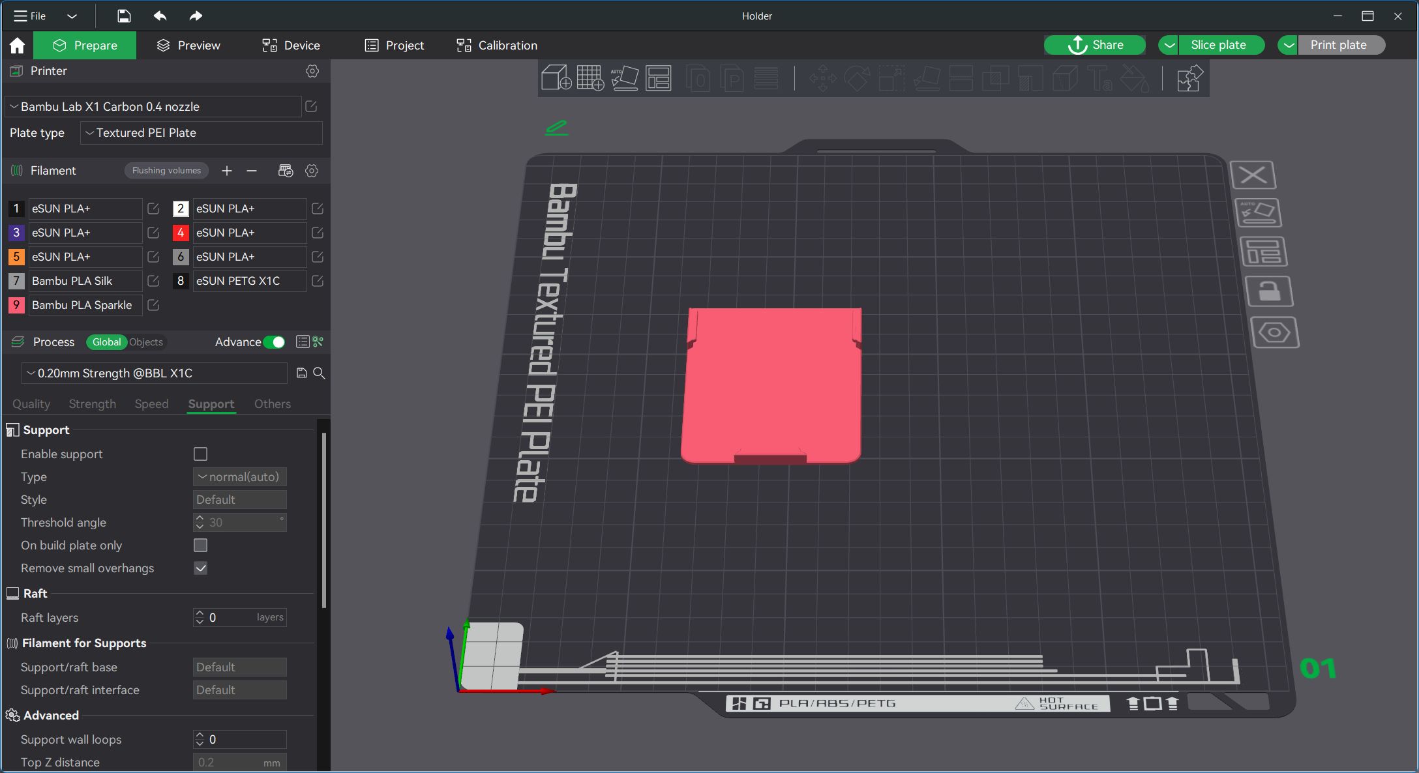
Task: Select Global process scope
Action: coord(106,342)
